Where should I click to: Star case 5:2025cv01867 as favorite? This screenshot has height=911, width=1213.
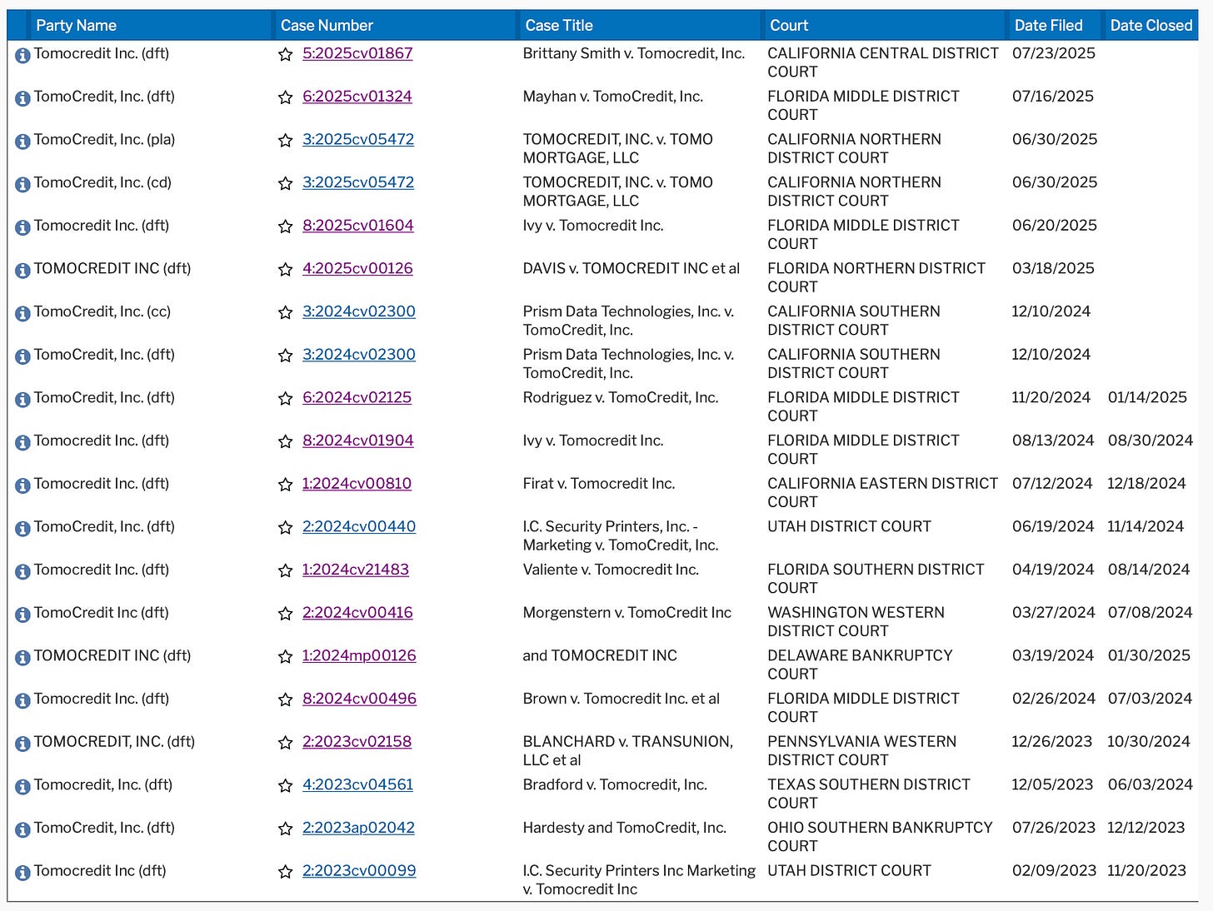pos(285,55)
